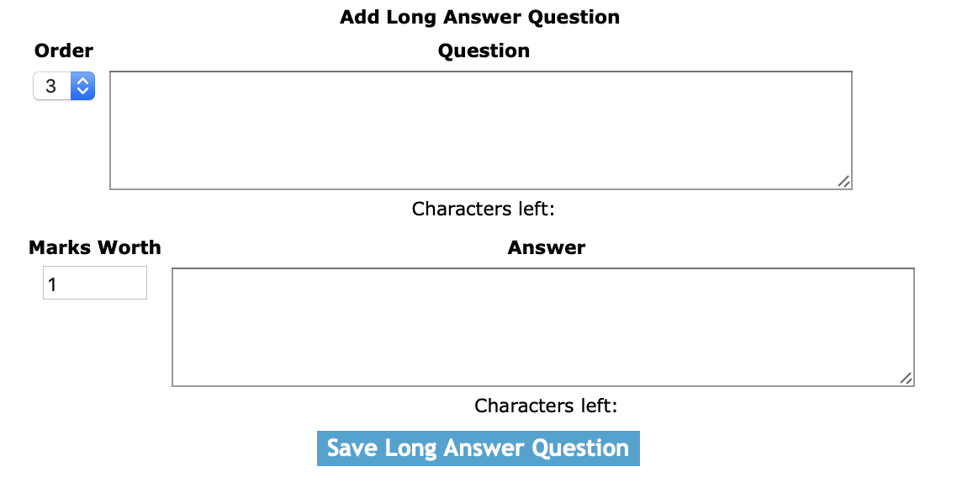Click inside the Answer text area
This screenshot has height=488, width=957.
pos(542,327)
